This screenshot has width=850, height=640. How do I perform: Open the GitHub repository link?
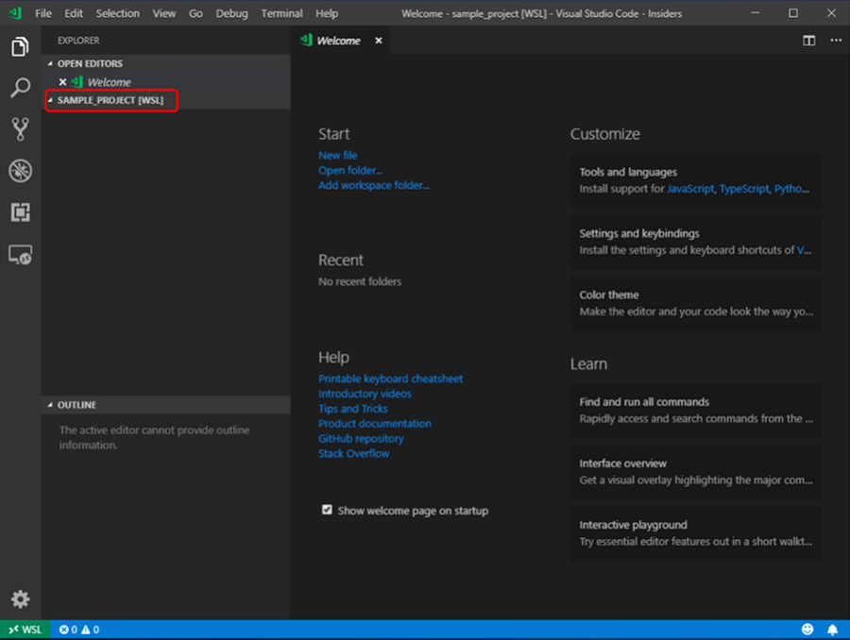361,438
